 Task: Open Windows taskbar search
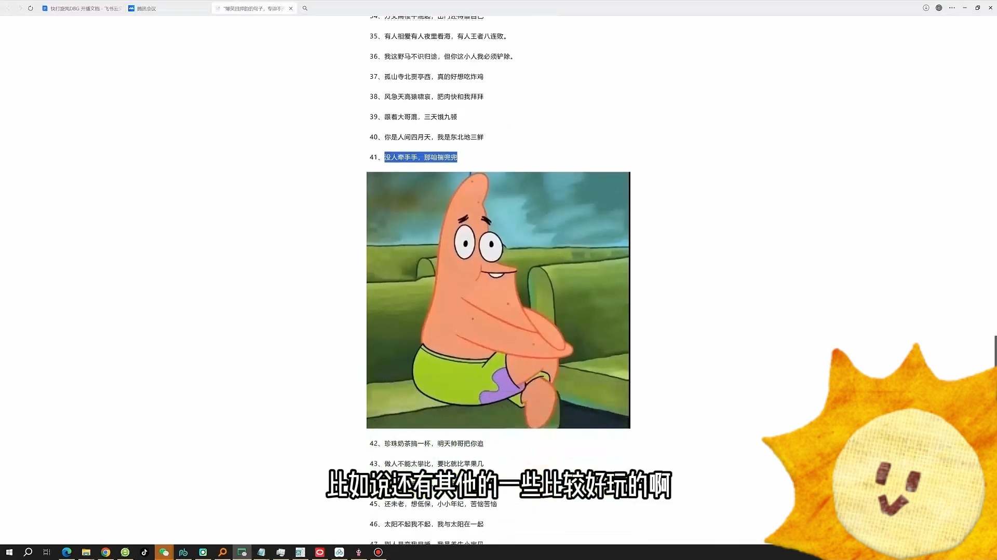(28, 552)
